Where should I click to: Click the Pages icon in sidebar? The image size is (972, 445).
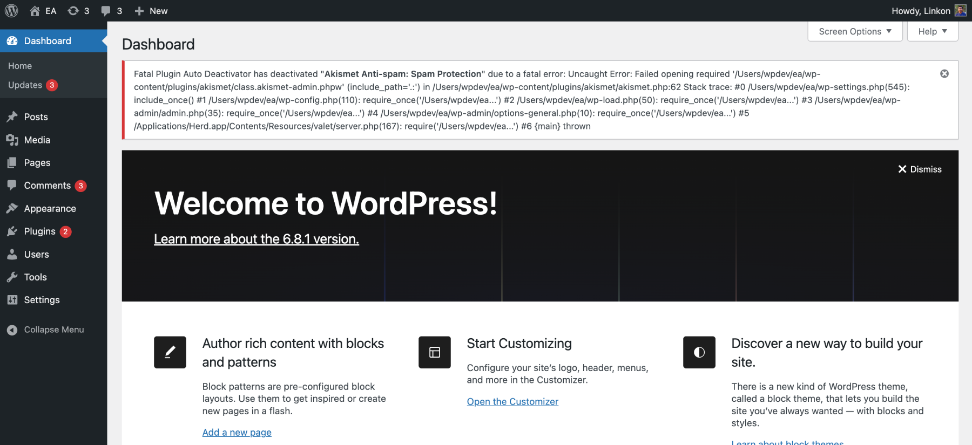click(12, 162)
